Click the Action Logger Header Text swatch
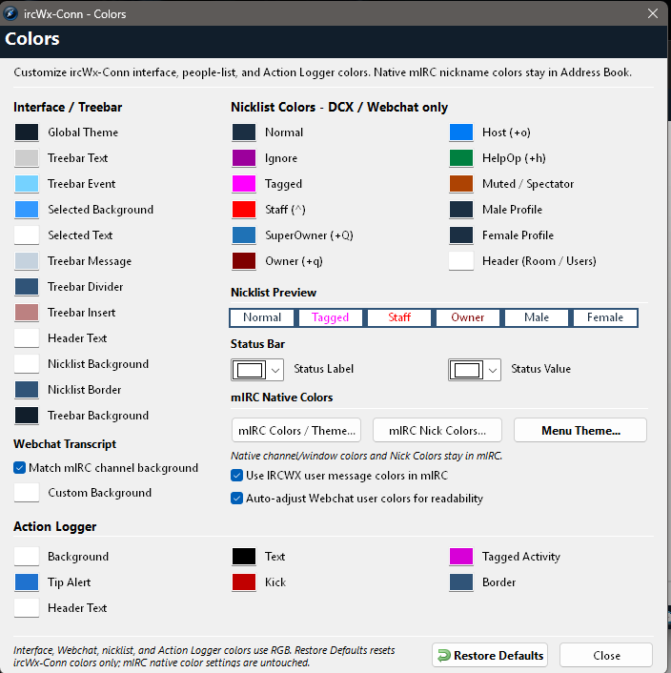The image size is (671, 673). coord(27,608)
